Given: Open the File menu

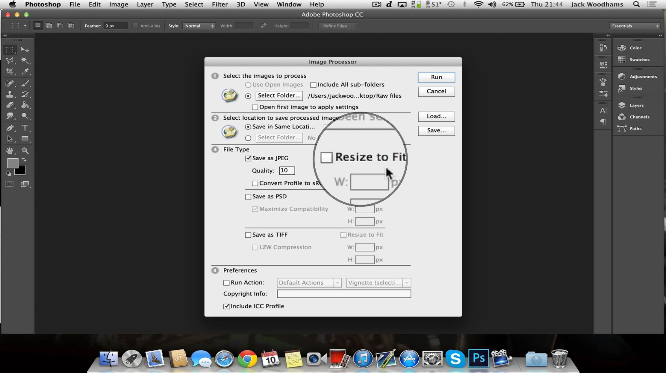Looking at the screenshot, I should coord(75,4).
